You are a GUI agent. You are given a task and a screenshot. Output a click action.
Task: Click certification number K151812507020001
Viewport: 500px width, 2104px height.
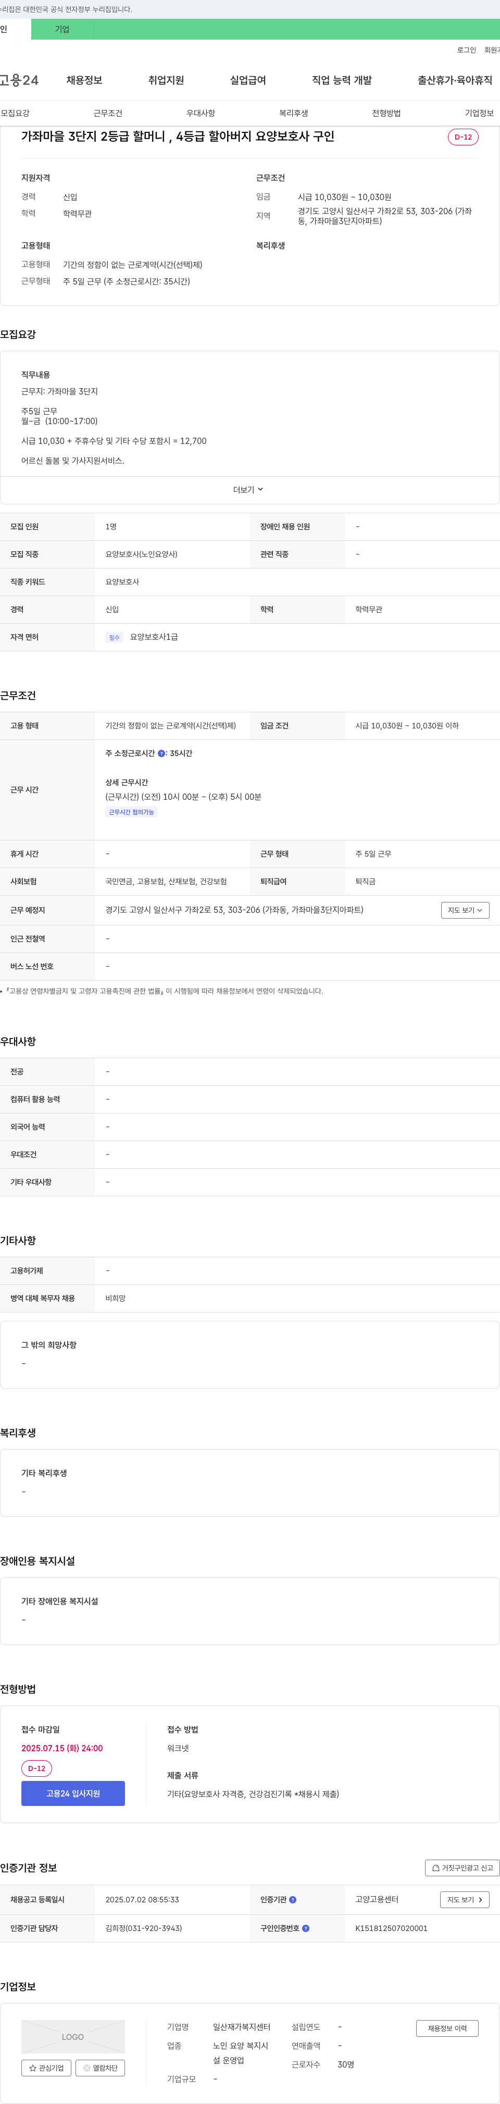391,1928
